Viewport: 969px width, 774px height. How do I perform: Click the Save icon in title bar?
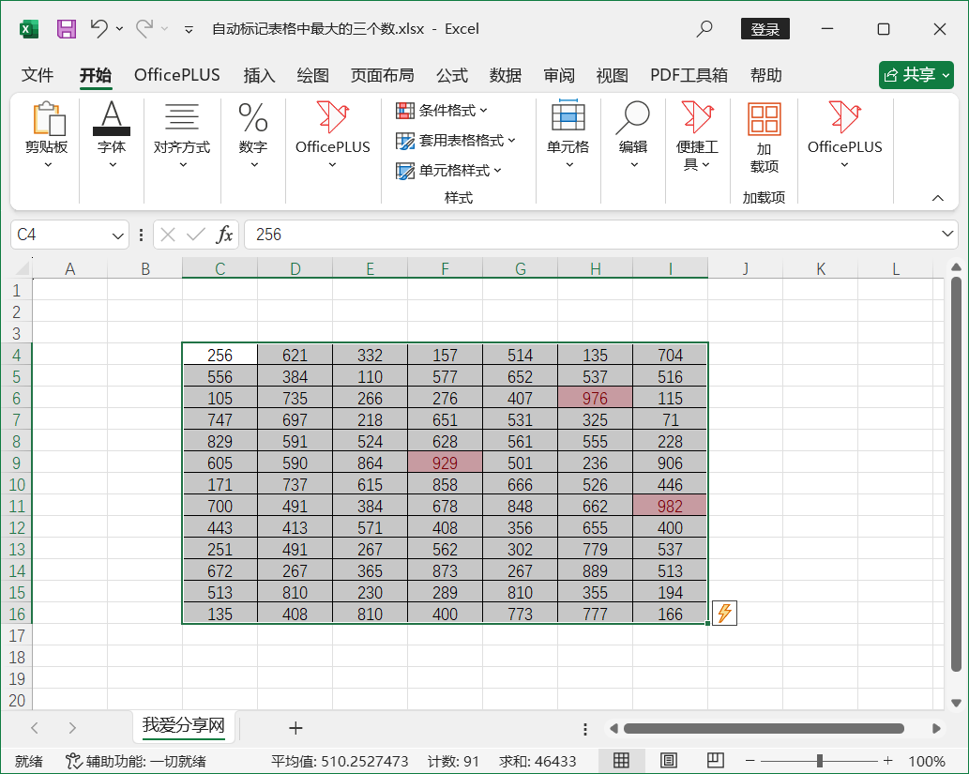click(x=66, y=29)
